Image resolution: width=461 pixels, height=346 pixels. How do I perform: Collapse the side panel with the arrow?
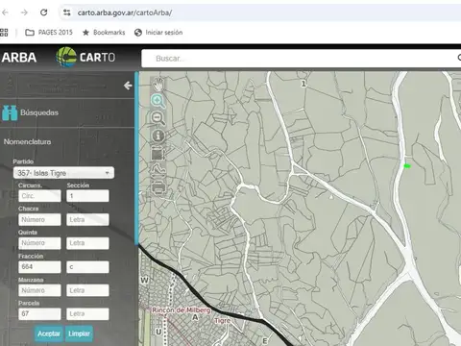(128, 86)
